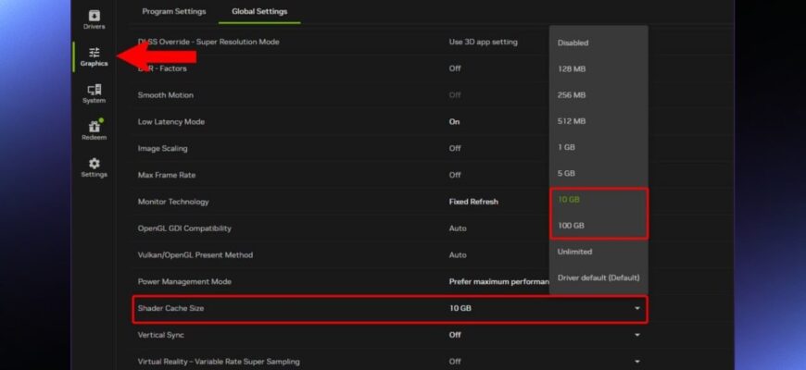Click the 10 GB Shader Cache value
The height and width of the screenshot is (370, 806).
460,308
